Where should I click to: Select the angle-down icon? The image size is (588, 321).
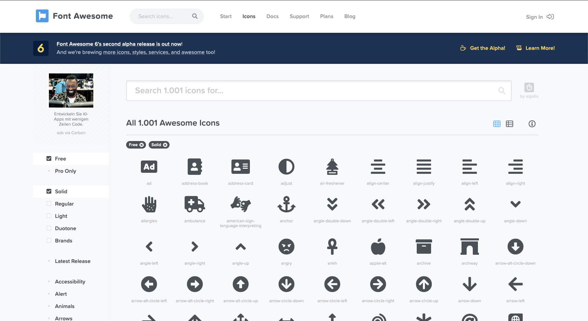516,204
